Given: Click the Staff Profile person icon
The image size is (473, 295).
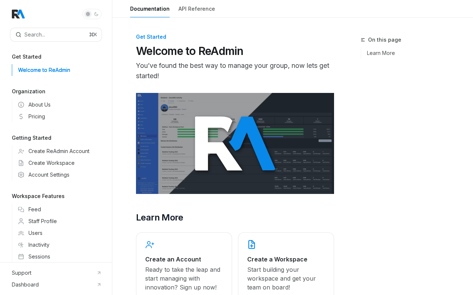Looking at the screenshot, I should pyautogui.click(x=21, y=221).
